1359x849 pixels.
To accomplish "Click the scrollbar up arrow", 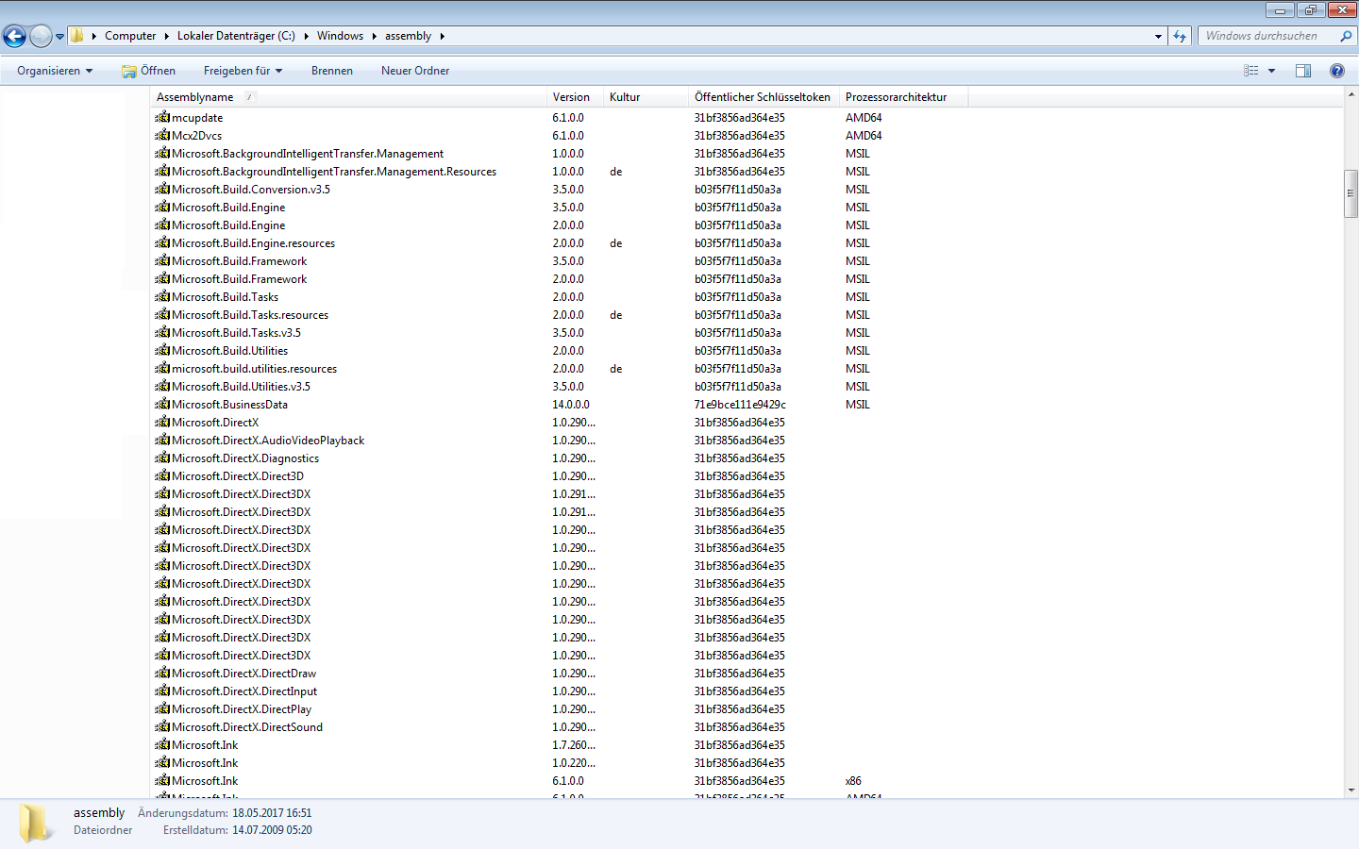I will coord(1351,95).
